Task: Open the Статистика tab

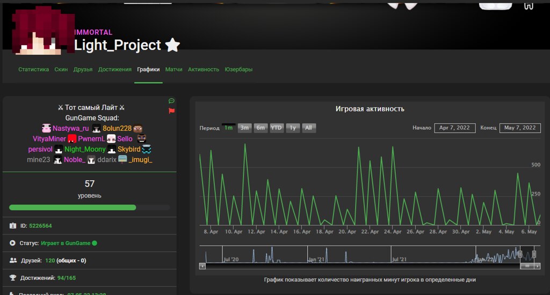Action: [33, 70]
